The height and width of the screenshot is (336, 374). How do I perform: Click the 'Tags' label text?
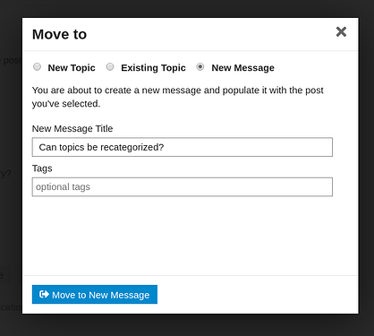click(x=42, y=168)
